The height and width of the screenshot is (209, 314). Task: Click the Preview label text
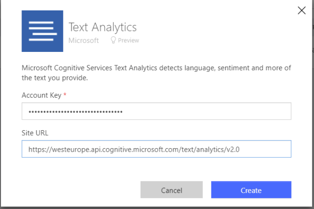click(129, 40)
